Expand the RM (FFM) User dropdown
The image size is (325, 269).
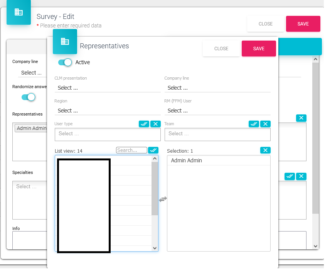pos(217,111)
